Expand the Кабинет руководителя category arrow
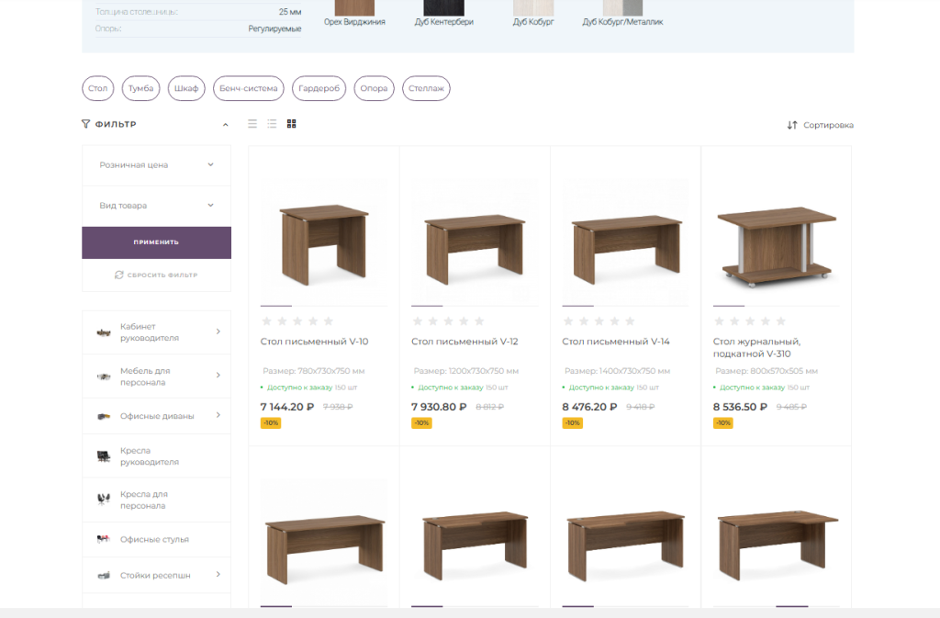This screenshot has height=618, width=940. [x=218, y=331]
